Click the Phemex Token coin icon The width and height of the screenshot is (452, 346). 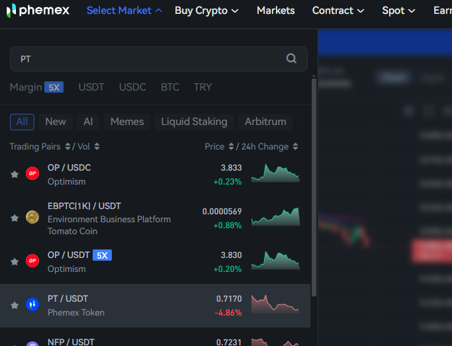coord(32,304)
